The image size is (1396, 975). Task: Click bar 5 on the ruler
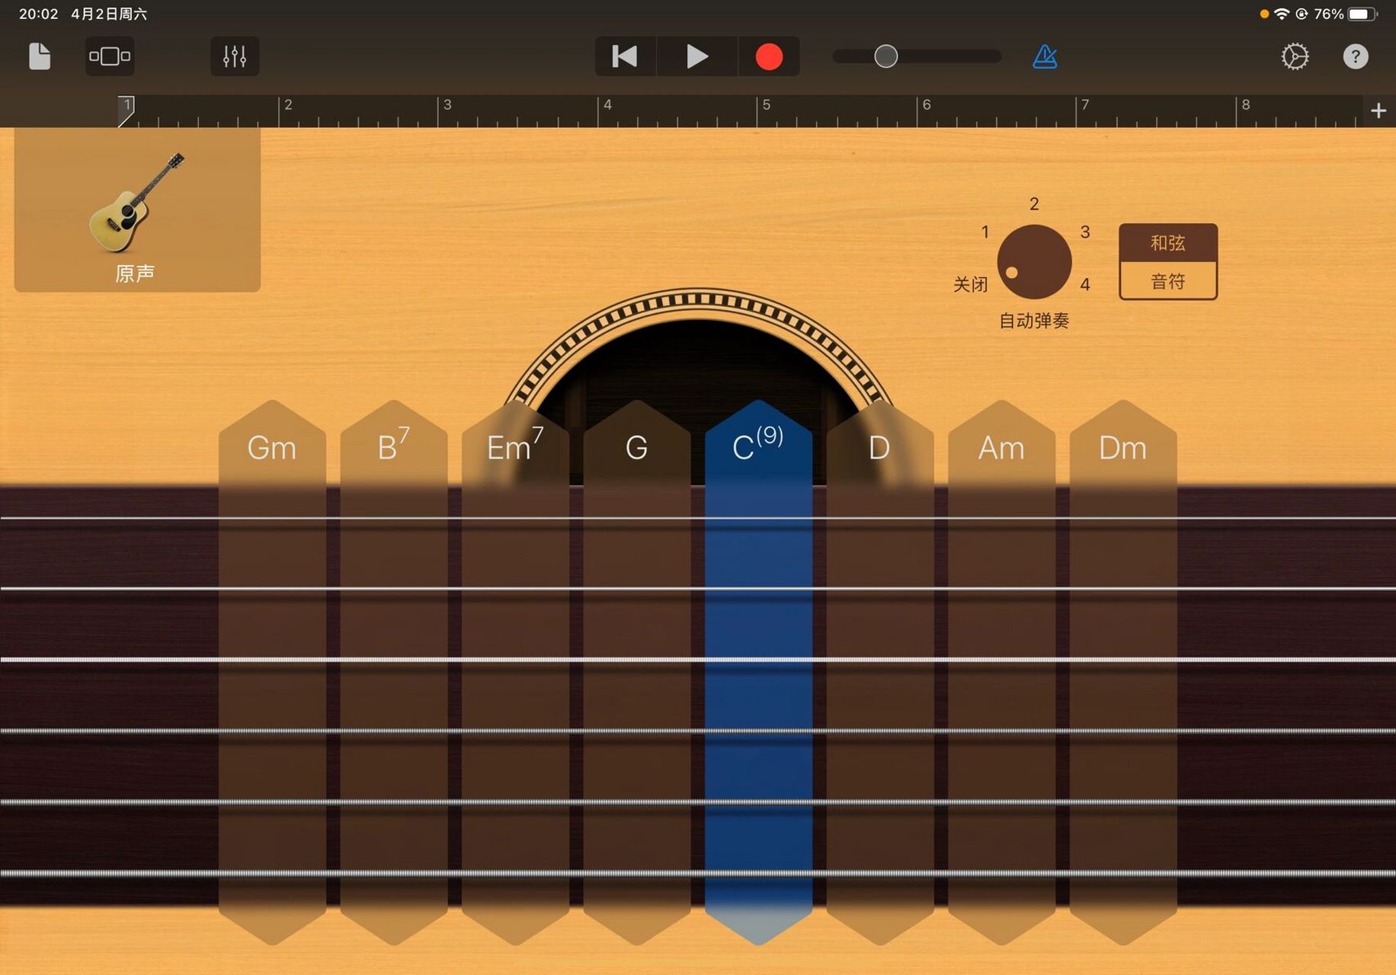coord(766,111)
